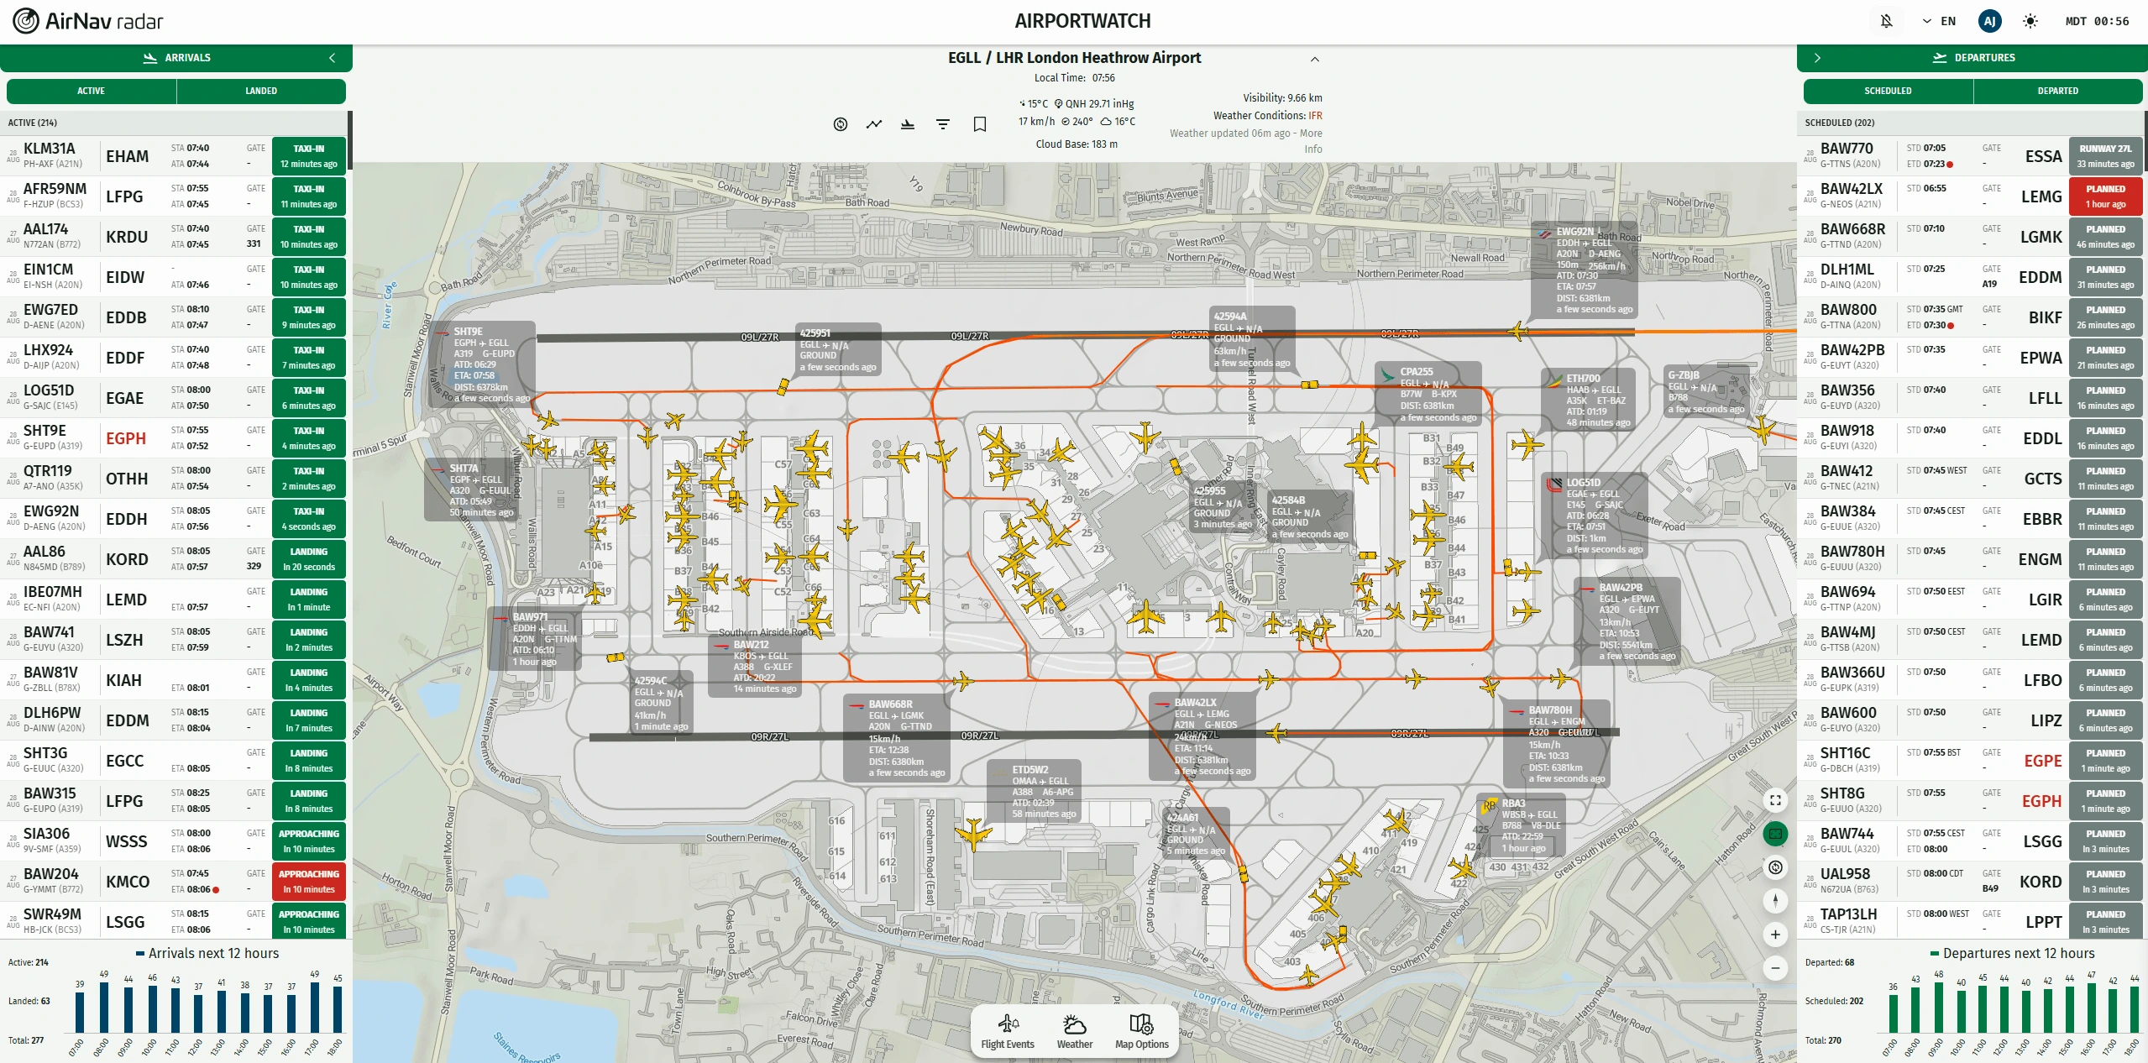Click the landing airplane icon in airport toolbar
Viewport: 2148px width, 1063px height.
point(908,124)
